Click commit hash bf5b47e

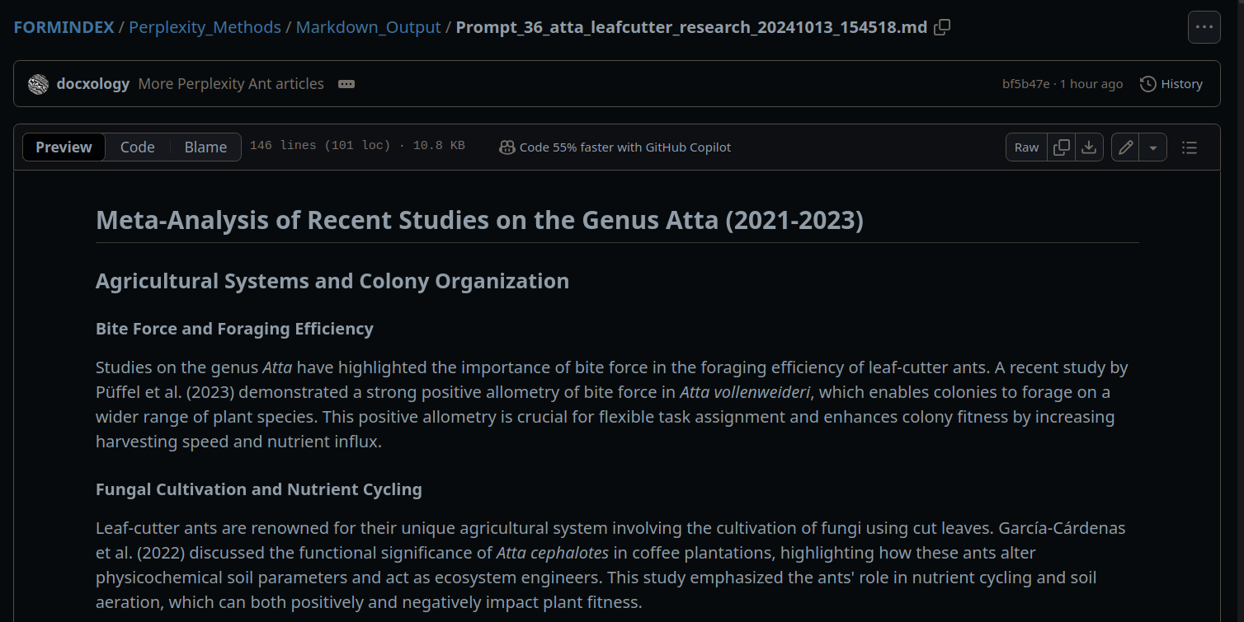pos(1025,84)
